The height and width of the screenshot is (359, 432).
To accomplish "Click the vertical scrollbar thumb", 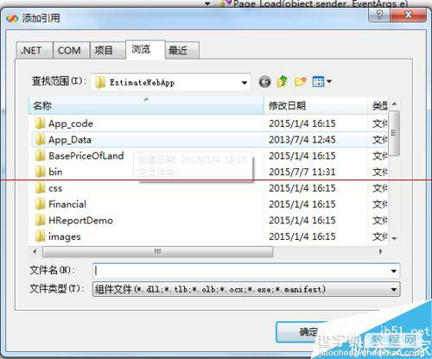I will tap(394, 133).
